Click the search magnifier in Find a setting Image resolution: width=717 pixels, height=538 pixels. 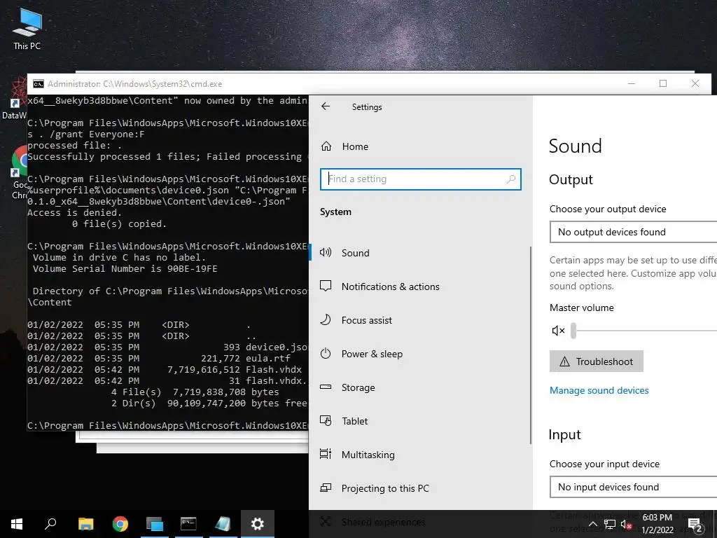click(511, 179)
